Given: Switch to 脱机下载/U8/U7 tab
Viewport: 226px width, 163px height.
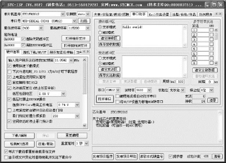Looking at the screenshot, I should coord(34,52).
